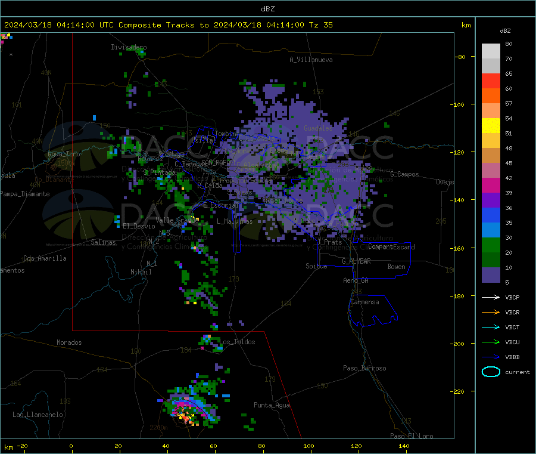Choose the dark orange 57–60 dBZ swatch
536x454 pixels.
pos(491,96)
